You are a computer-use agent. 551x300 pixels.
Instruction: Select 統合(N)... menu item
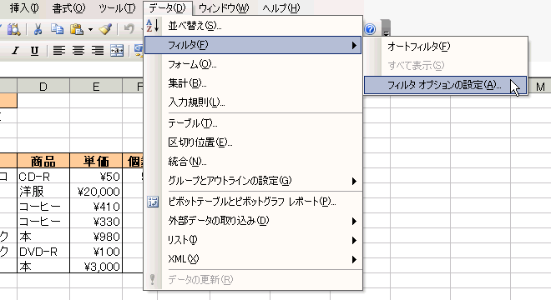click(253, 162)
